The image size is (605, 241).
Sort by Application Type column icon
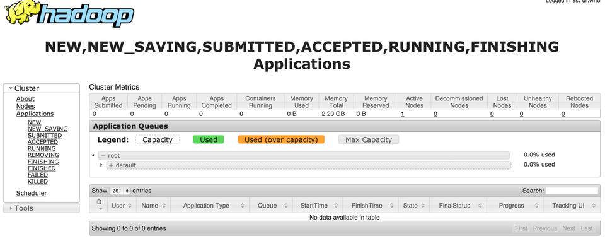[242, 206]
